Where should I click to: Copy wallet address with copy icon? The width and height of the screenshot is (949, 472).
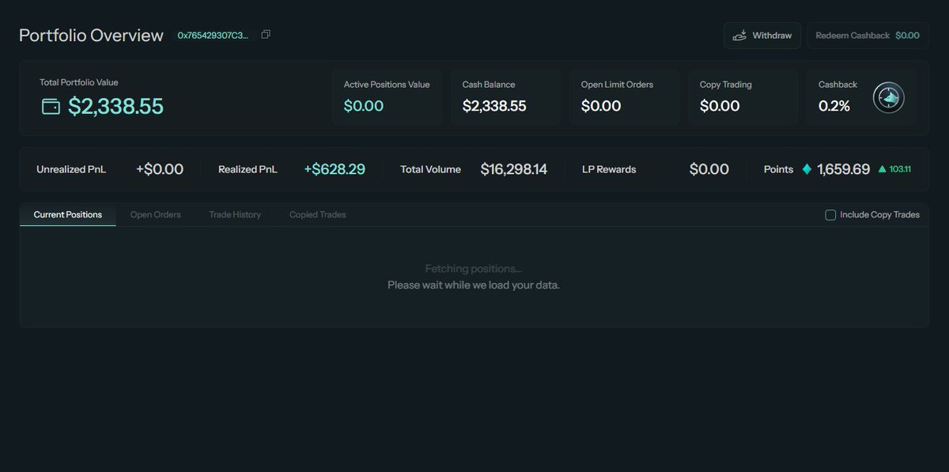(x=266, y=35)
